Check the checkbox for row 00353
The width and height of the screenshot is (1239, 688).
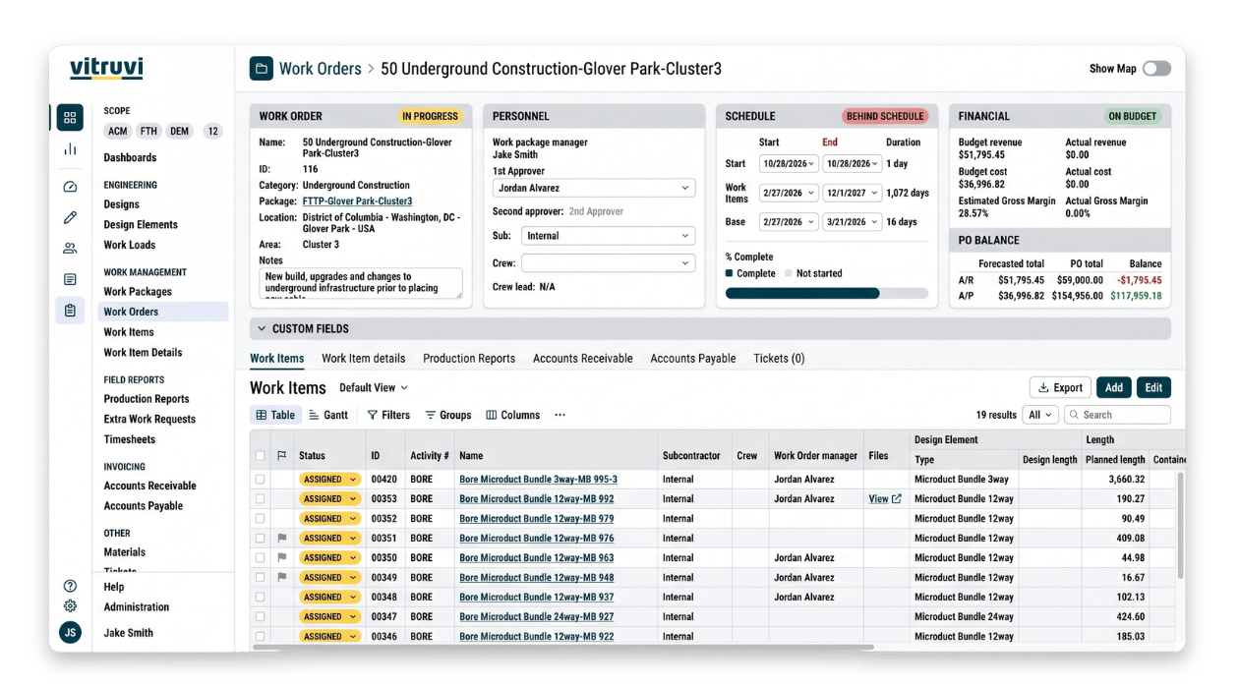pyautogui.click(x=260, y=499)
